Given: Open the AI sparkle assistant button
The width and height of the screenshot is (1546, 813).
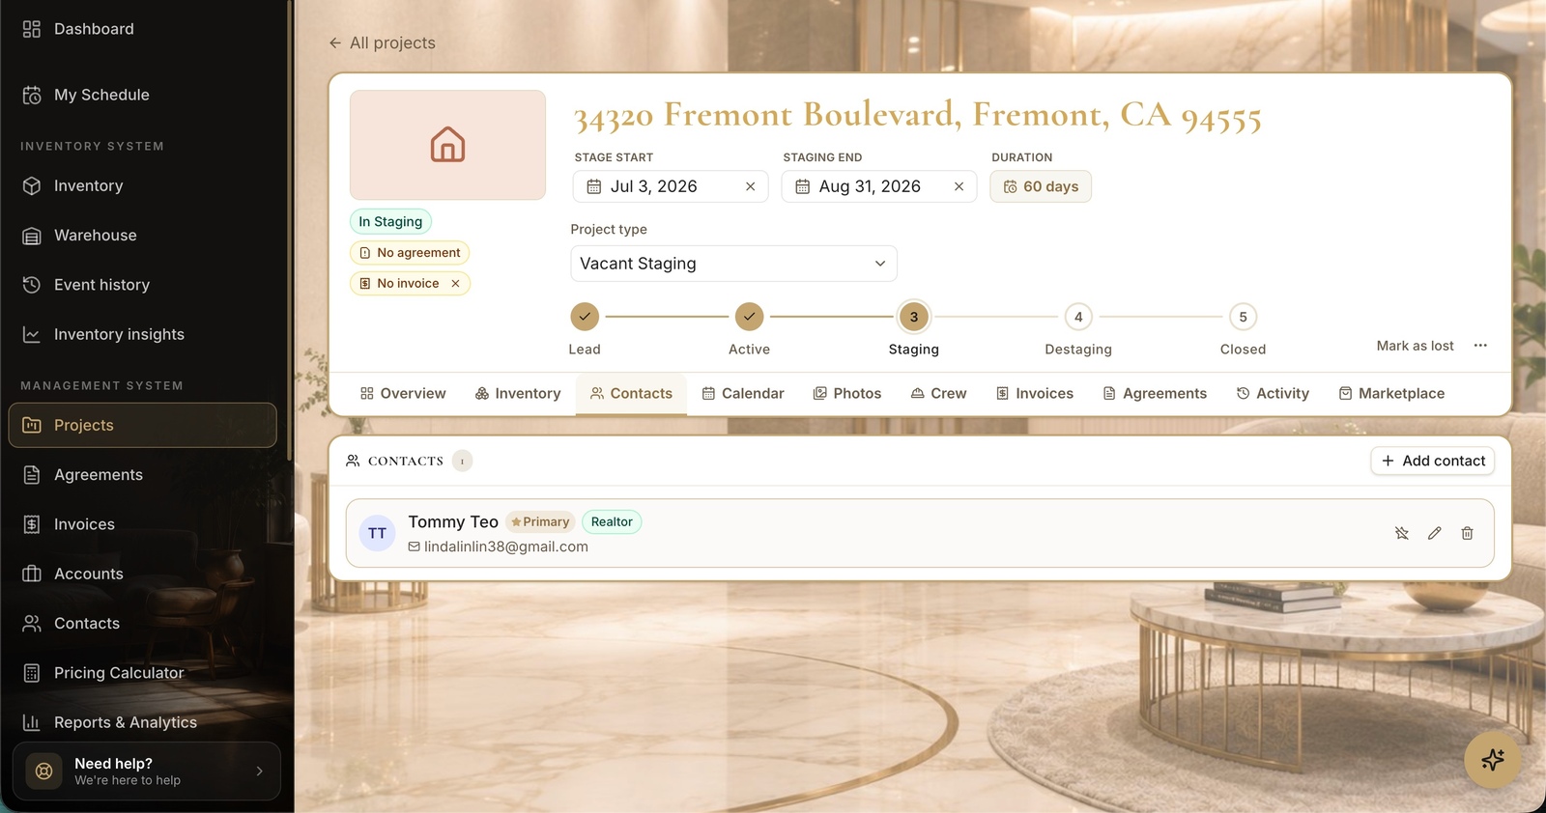Looking at the screenshot, I should click(1492, 760).
